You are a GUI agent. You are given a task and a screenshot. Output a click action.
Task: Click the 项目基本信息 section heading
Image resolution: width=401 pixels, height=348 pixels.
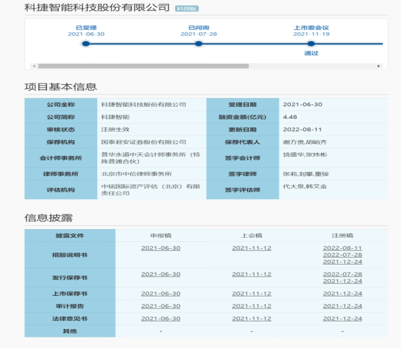click(x=61, y=87)
